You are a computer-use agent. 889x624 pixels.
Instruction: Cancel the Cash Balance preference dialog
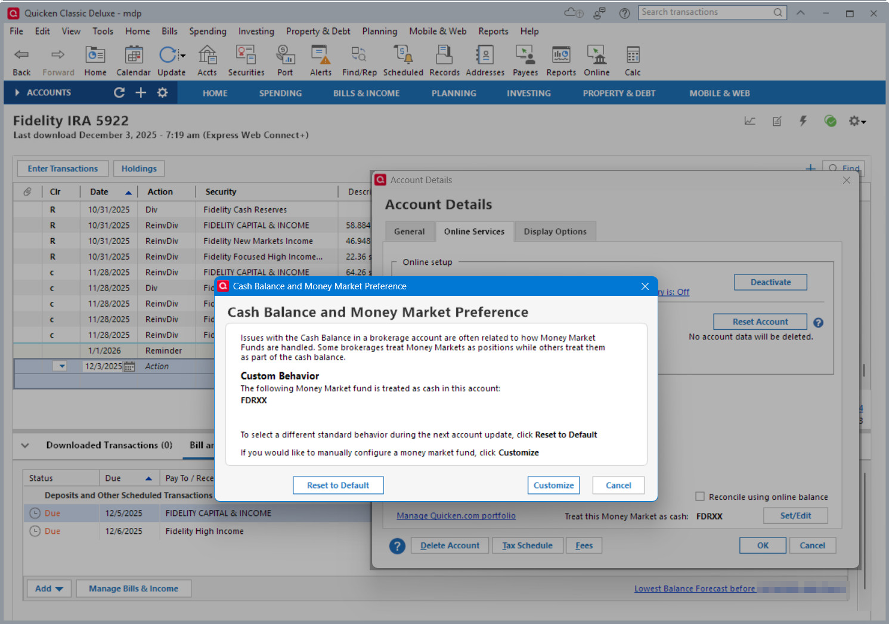(x=618, y=486)
